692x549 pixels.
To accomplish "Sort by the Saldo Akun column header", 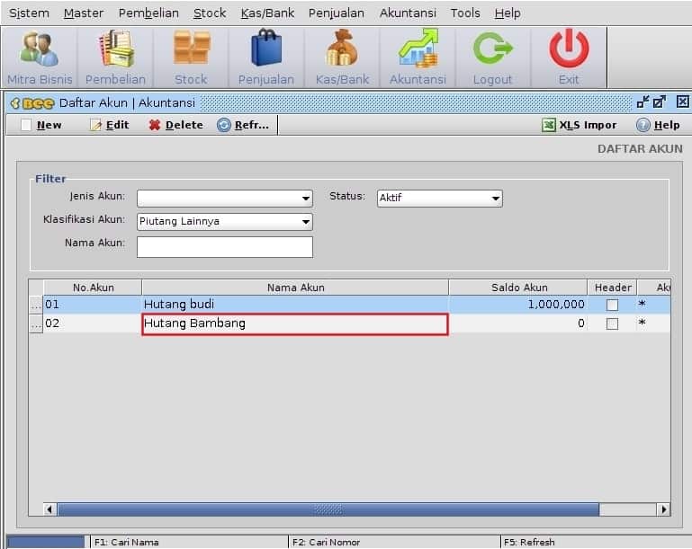I will tap(518, 288).
